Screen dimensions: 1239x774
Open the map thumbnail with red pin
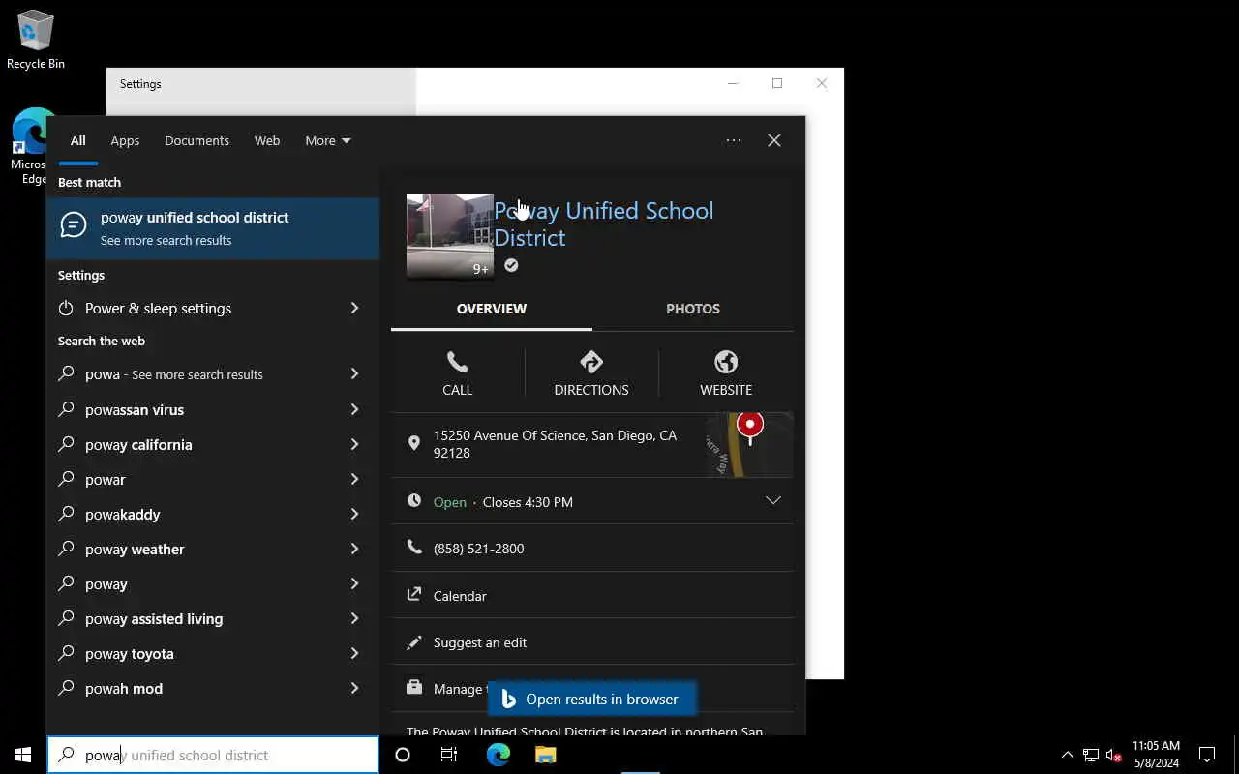click(749, 444)
